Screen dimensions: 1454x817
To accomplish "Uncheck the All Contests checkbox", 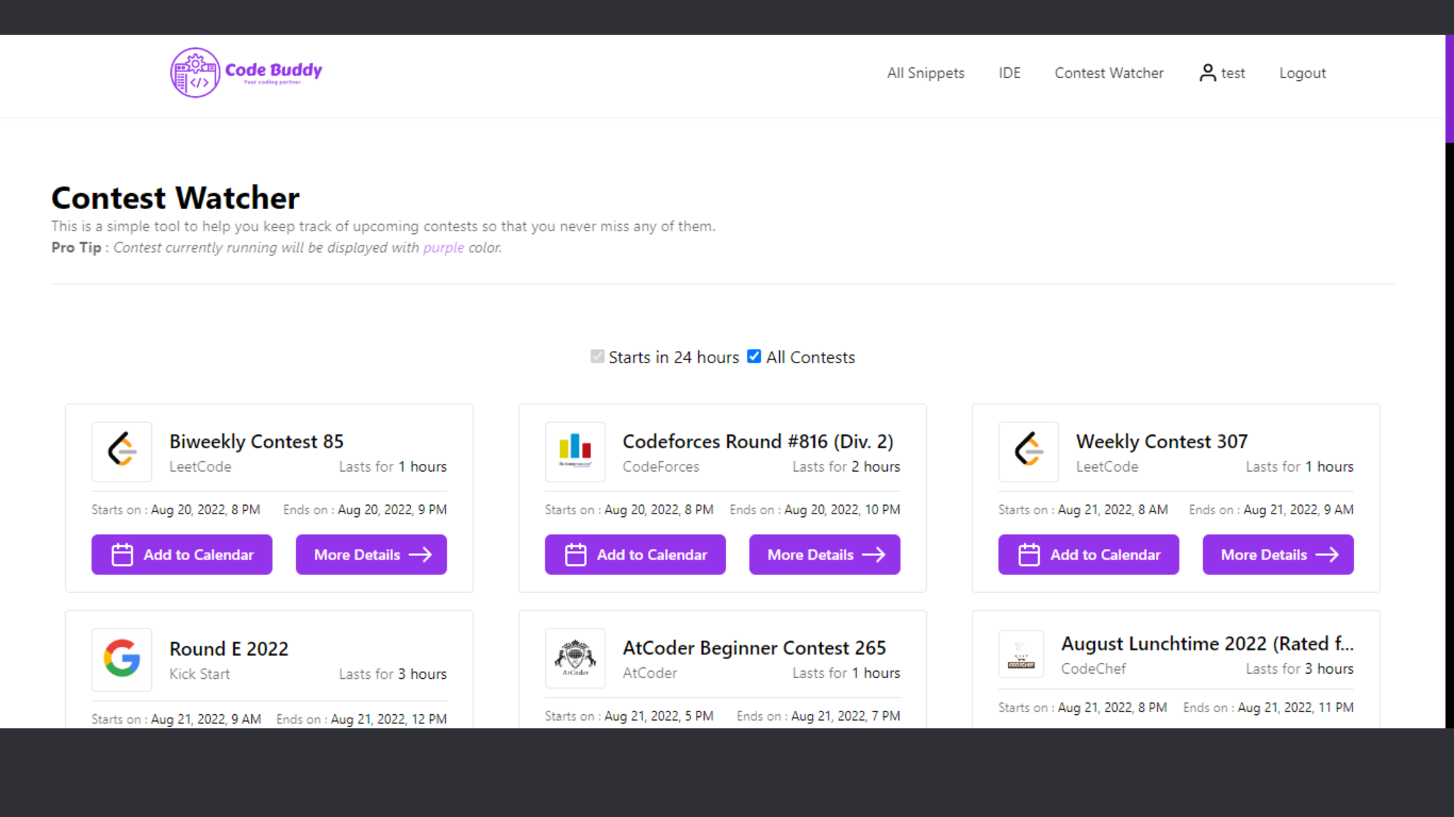I will click(754, 357).
